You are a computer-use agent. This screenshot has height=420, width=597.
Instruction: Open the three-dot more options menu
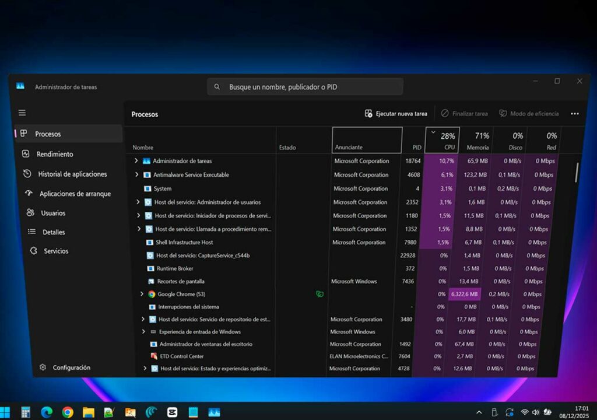tap(575, 114)
